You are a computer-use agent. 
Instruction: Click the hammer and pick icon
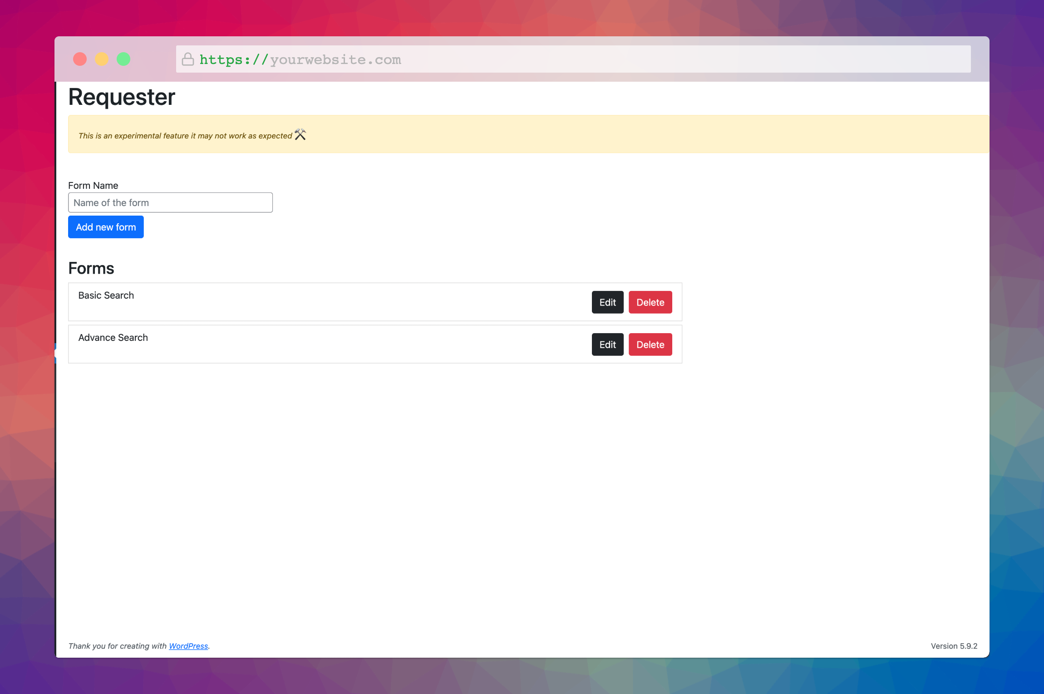(300, 134)
